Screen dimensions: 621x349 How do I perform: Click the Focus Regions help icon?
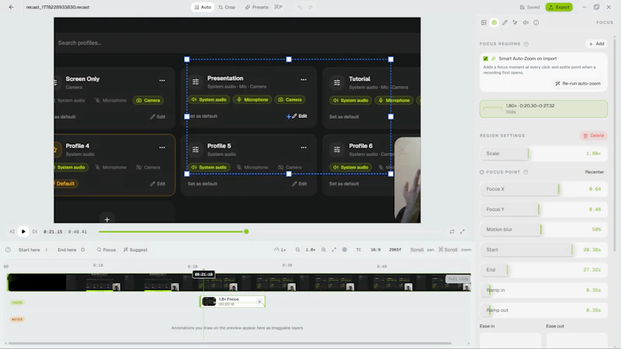point(526,44)
